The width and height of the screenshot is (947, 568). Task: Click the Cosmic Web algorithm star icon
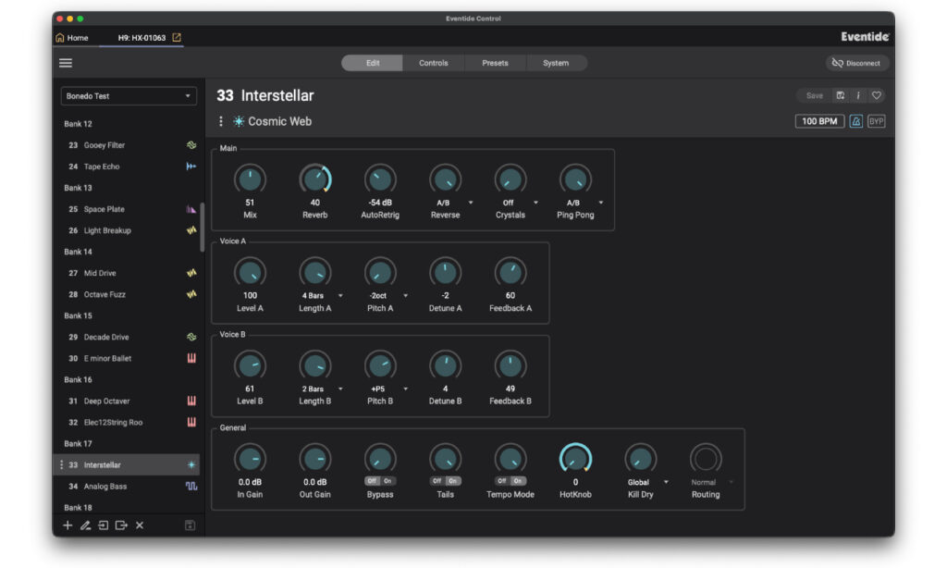coord(239,121)
